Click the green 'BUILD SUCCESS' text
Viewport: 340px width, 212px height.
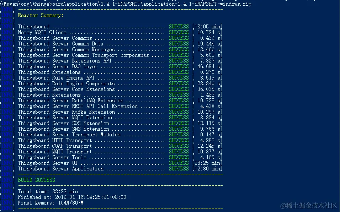pos(36,180)
